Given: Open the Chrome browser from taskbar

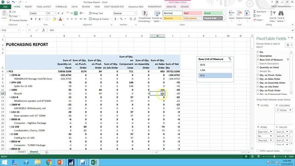Looking at the screenshot, I should 49,162.
